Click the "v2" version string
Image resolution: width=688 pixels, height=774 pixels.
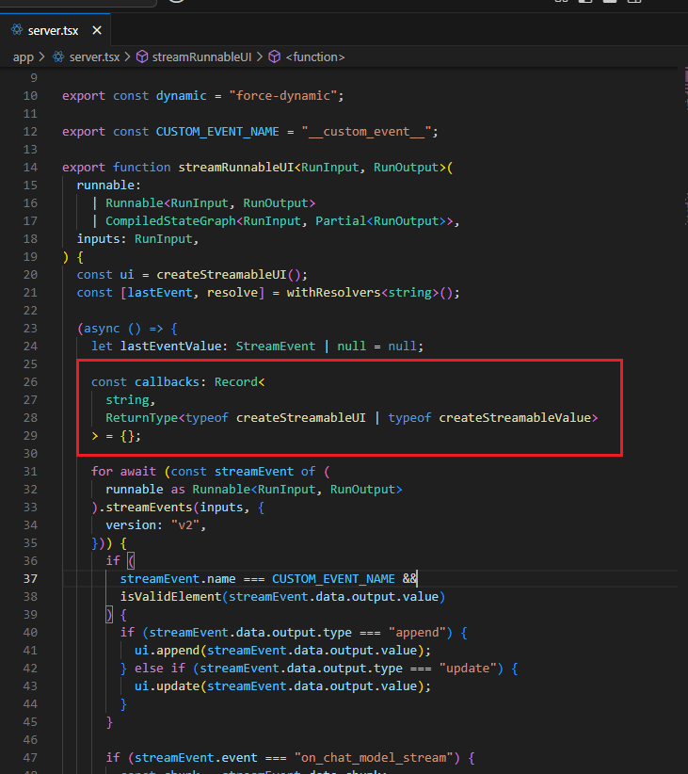(x=185, y=525)
